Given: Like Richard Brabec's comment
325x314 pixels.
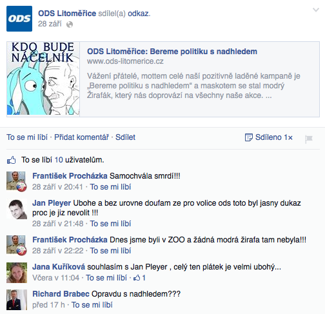Looking at the screenshot, I should point(92,305).
